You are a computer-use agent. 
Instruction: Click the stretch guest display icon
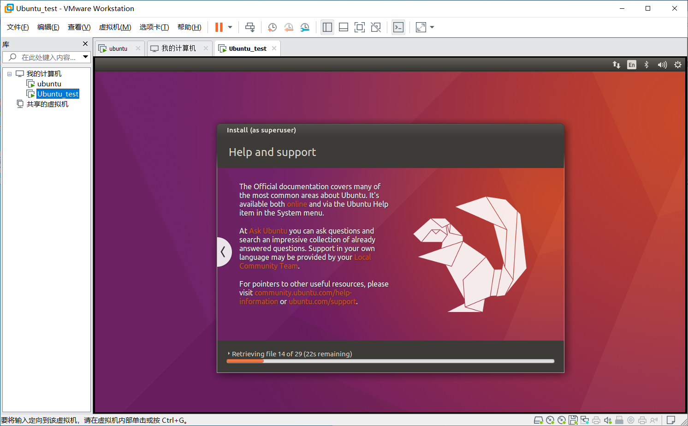(421, 27)
